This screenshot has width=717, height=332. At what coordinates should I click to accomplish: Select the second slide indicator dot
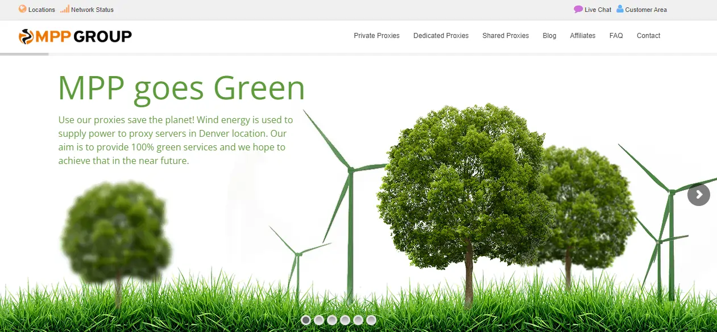(319, 320)
